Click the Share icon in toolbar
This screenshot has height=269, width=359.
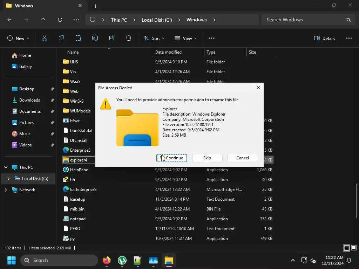click(112, 38)
